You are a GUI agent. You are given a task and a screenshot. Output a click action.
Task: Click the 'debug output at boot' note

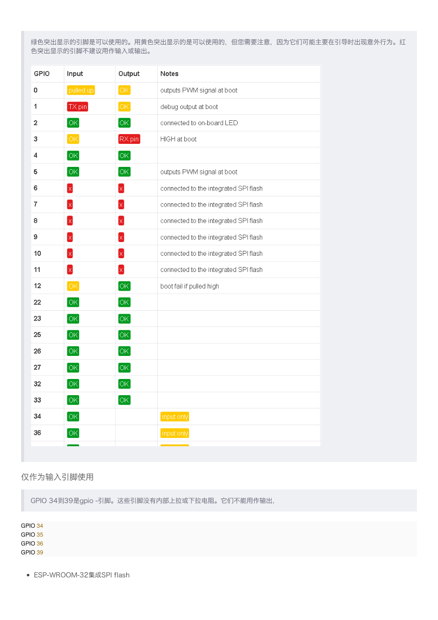click(x=189, y=107)
